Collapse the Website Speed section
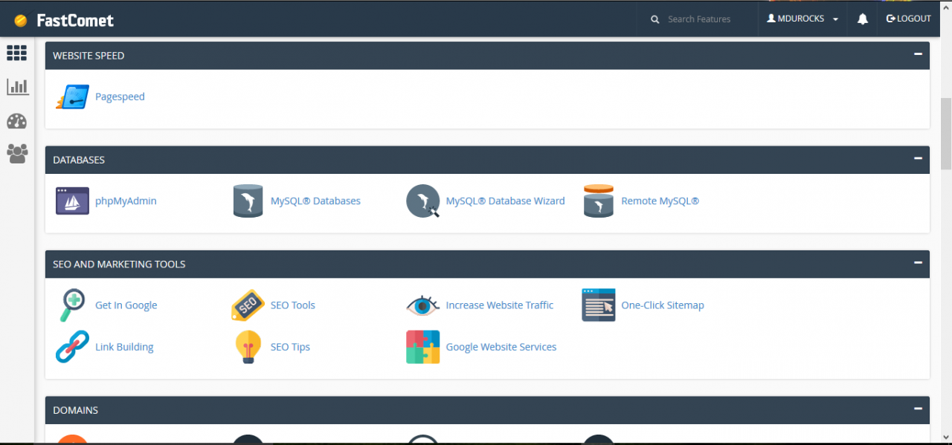Image resolution: width=952 pixels, height=445 pixels. point(918,54)
